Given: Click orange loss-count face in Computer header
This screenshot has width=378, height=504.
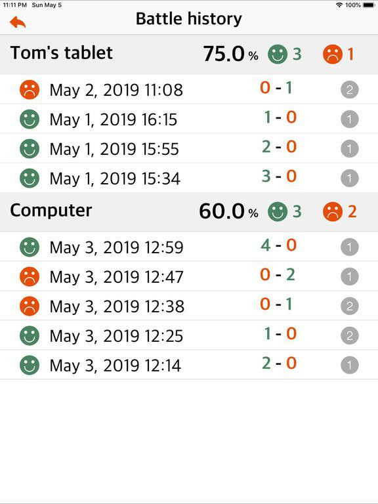Looking at the screenshot, I should pyautogui.click(x=333, y=211).
